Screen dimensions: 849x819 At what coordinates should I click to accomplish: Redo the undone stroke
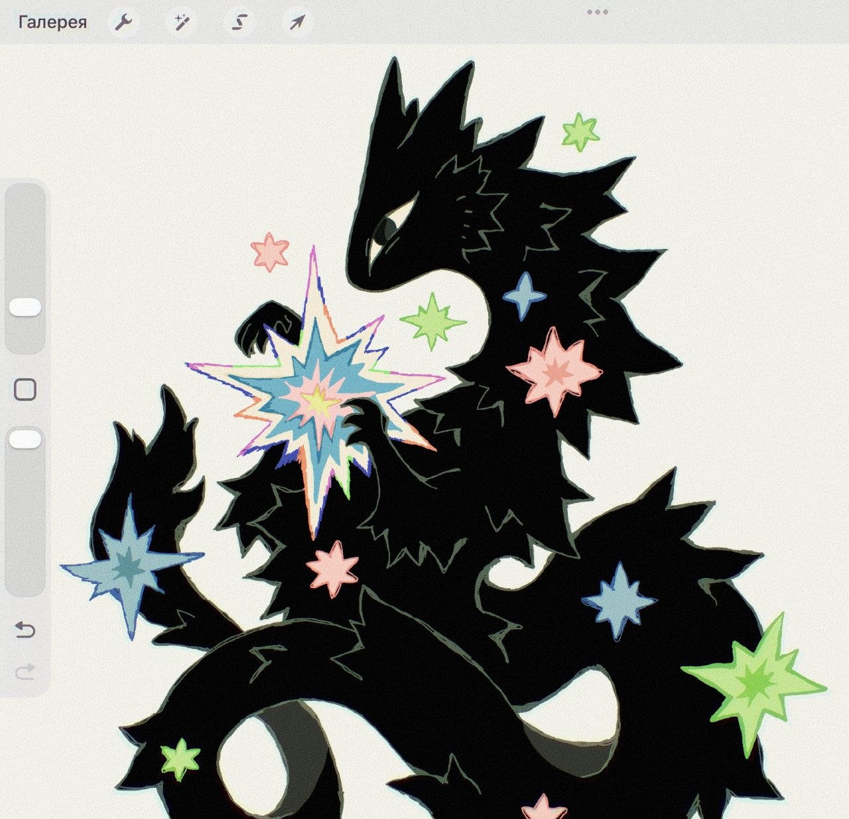point(25,673)
